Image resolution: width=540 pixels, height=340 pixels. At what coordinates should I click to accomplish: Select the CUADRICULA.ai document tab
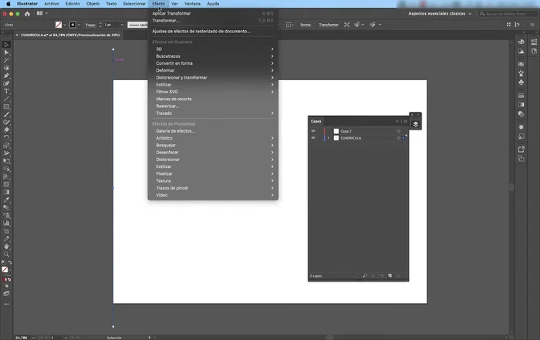[70, 35]
